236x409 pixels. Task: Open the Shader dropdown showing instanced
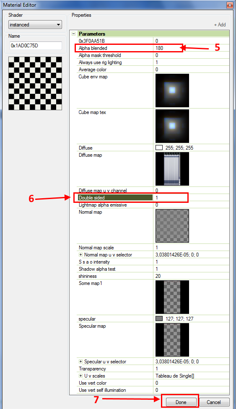[x=35, y=25]
